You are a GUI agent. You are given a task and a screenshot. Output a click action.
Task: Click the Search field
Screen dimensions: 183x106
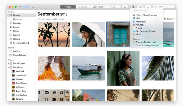click(164, 7)
